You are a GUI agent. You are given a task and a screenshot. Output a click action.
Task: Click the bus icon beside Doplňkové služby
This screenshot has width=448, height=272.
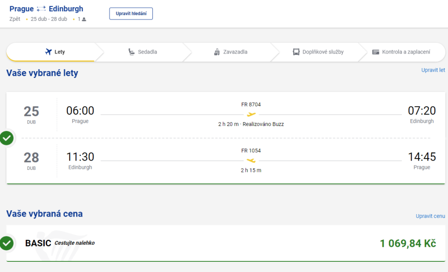click(296, 52)
